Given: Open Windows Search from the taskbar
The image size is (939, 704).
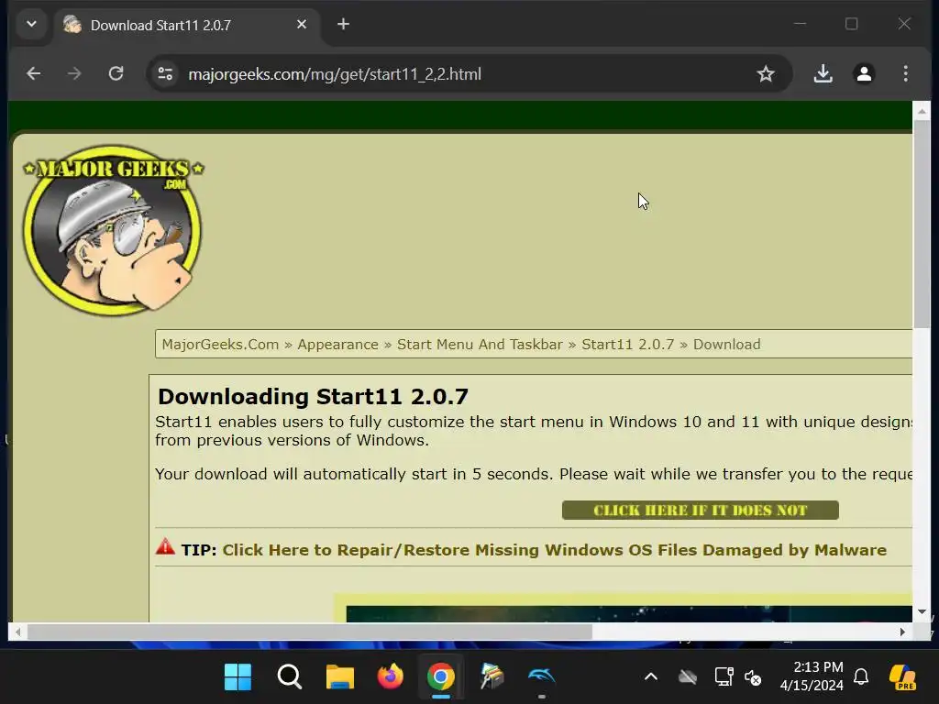Looking at the screenshot, I should (x=289, y=677).
